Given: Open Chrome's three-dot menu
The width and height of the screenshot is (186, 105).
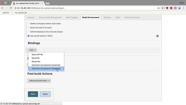Looking at the screenshot, I should 183,8.
